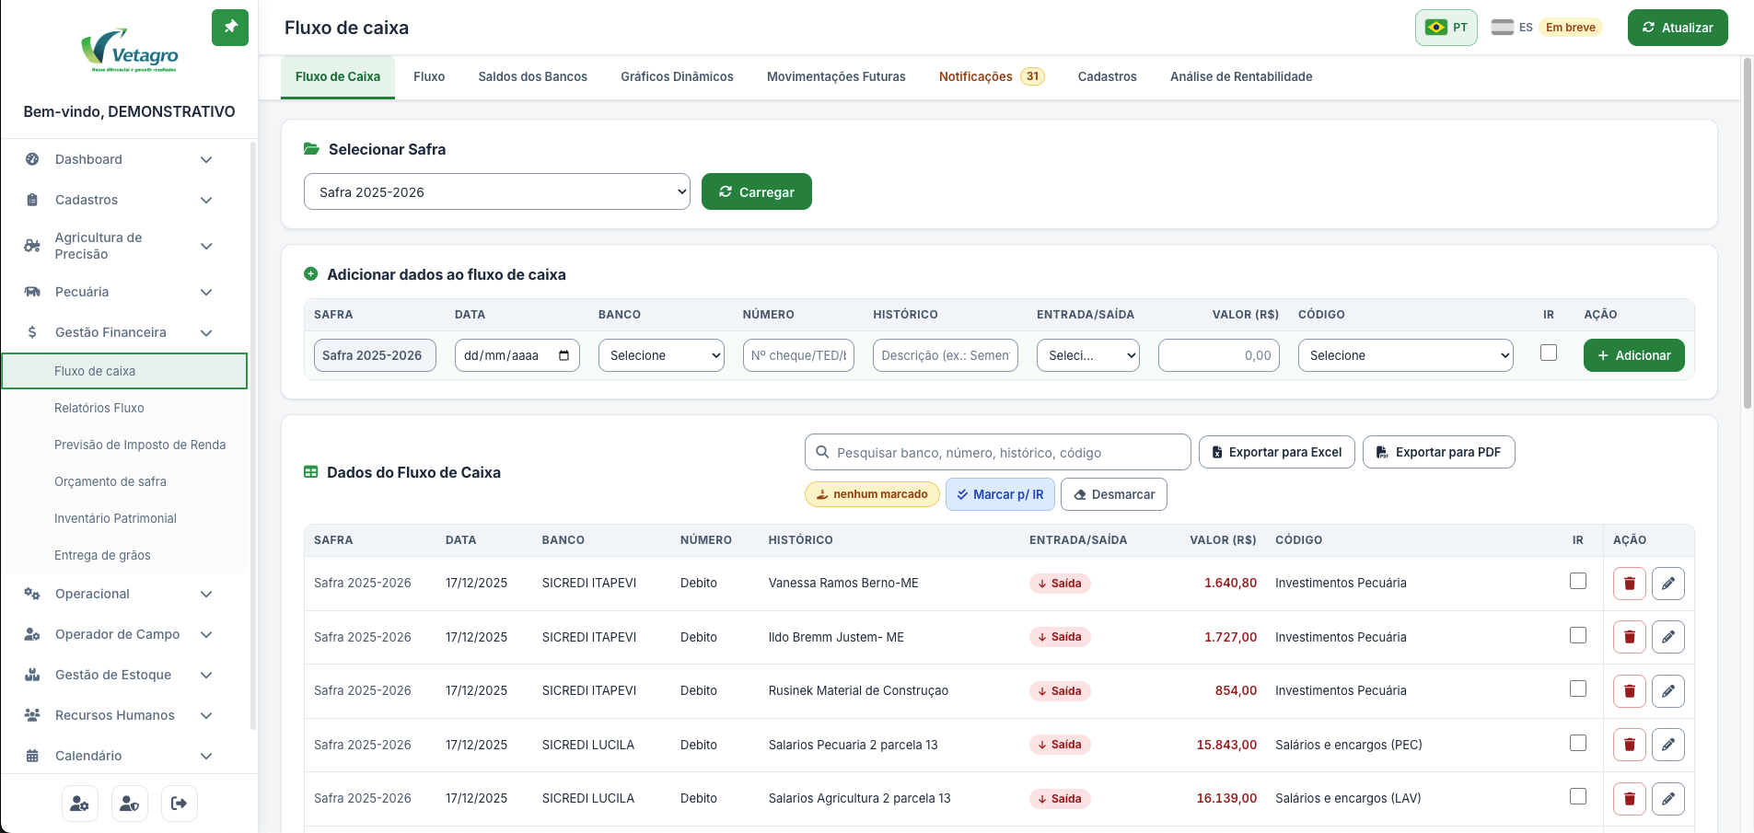Edit the Rusinek Material de Construçao row
This screenshot has height=833, width=1754.
[1667, 691]
